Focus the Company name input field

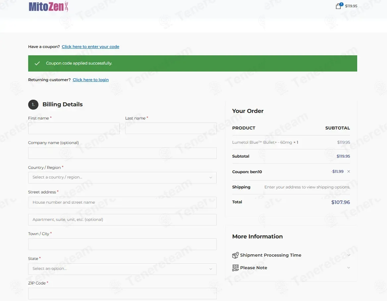click(122, 153)
